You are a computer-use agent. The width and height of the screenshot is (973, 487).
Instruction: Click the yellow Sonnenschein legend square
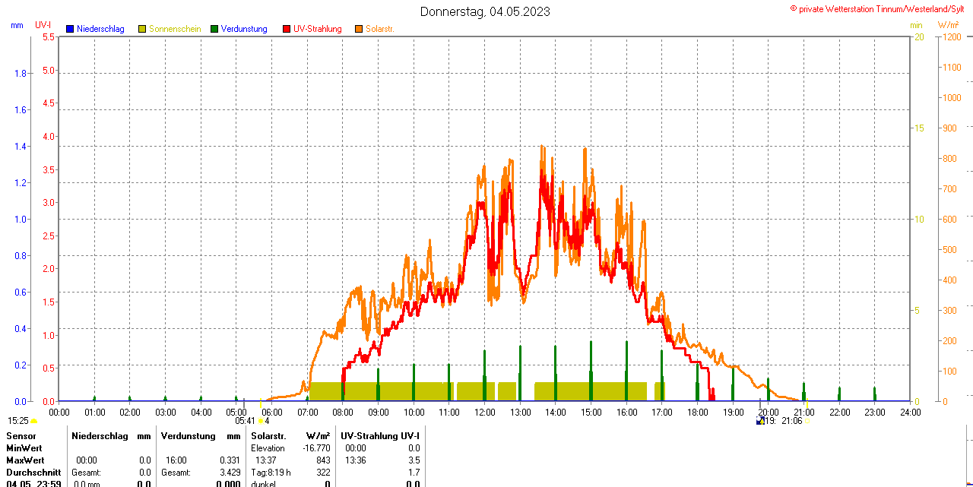point(142,29)
